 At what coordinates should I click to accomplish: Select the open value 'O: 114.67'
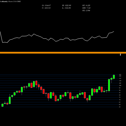tap(46, 6)
